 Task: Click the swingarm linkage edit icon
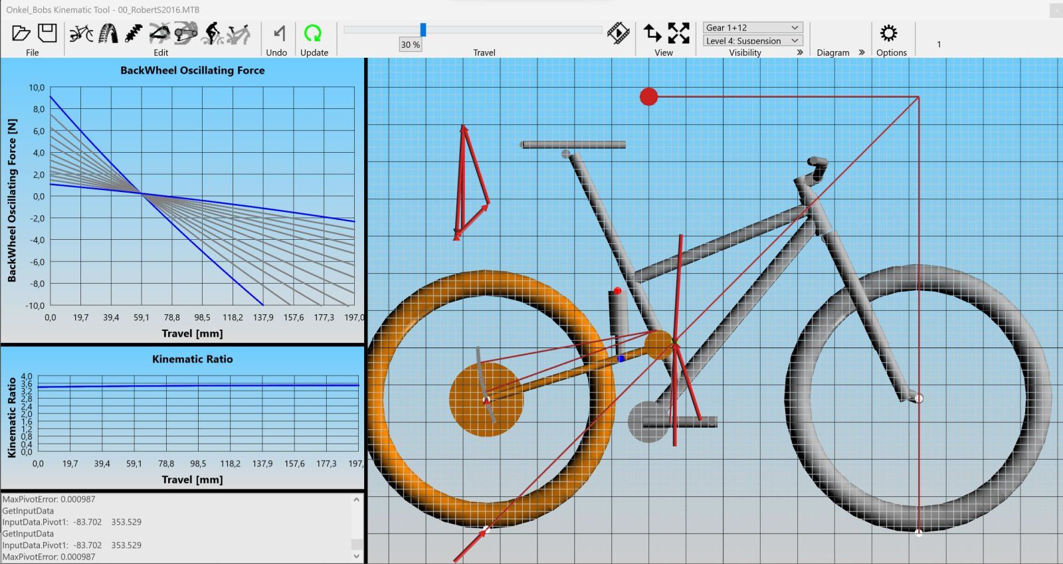click(159, 33)
